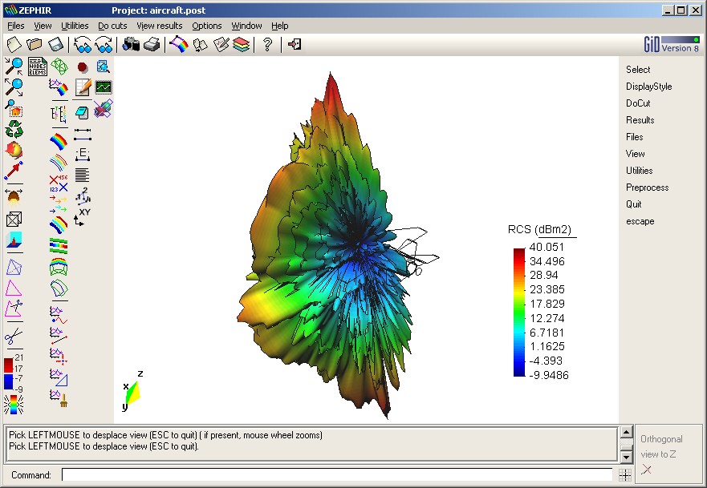
Task: Click DoCut in the right panel
Action: (638, 103)
